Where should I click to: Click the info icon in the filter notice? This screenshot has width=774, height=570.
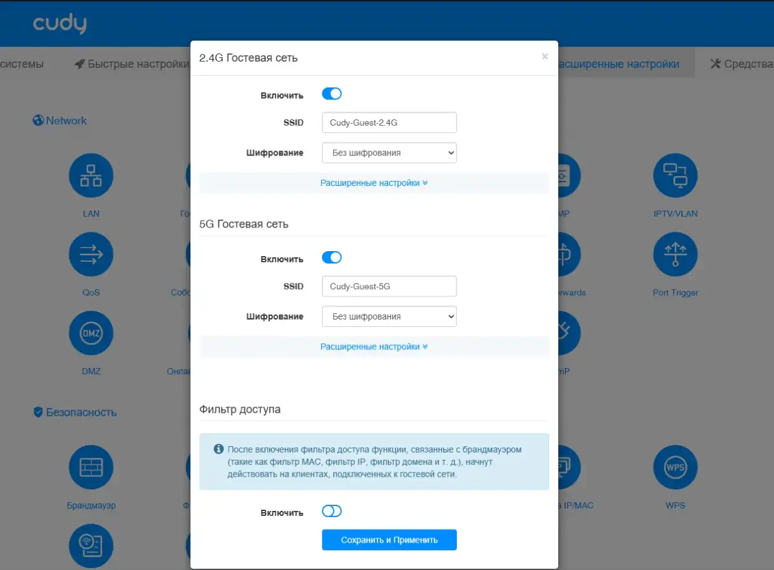pyautogui.click(x=218, y=449)
